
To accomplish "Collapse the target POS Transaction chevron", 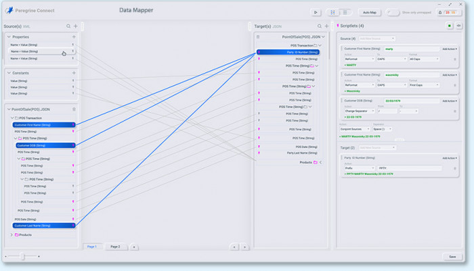I will (x=320, y=45).
